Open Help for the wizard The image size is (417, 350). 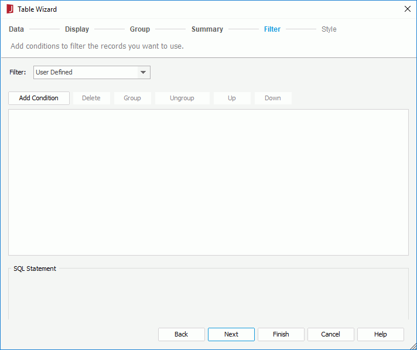click(x=381, y=334)
